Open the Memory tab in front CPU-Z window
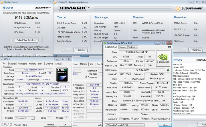 [x=32, y=64]
